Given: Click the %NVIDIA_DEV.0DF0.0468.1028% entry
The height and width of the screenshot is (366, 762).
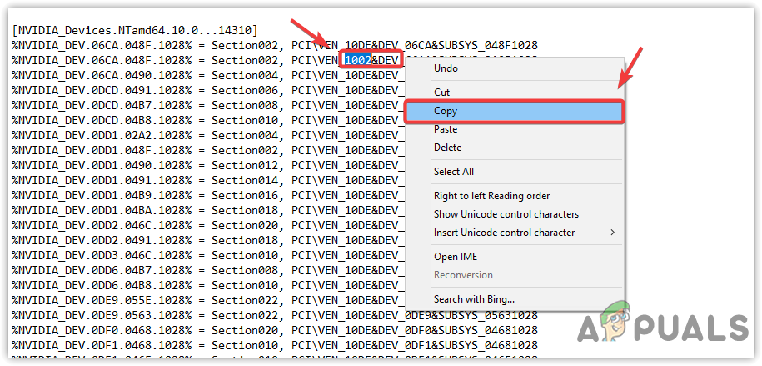Looking at the screenshot, I should 101,330.
